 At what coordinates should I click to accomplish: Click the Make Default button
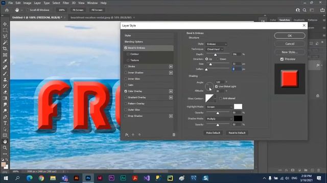tap(213, 133)
